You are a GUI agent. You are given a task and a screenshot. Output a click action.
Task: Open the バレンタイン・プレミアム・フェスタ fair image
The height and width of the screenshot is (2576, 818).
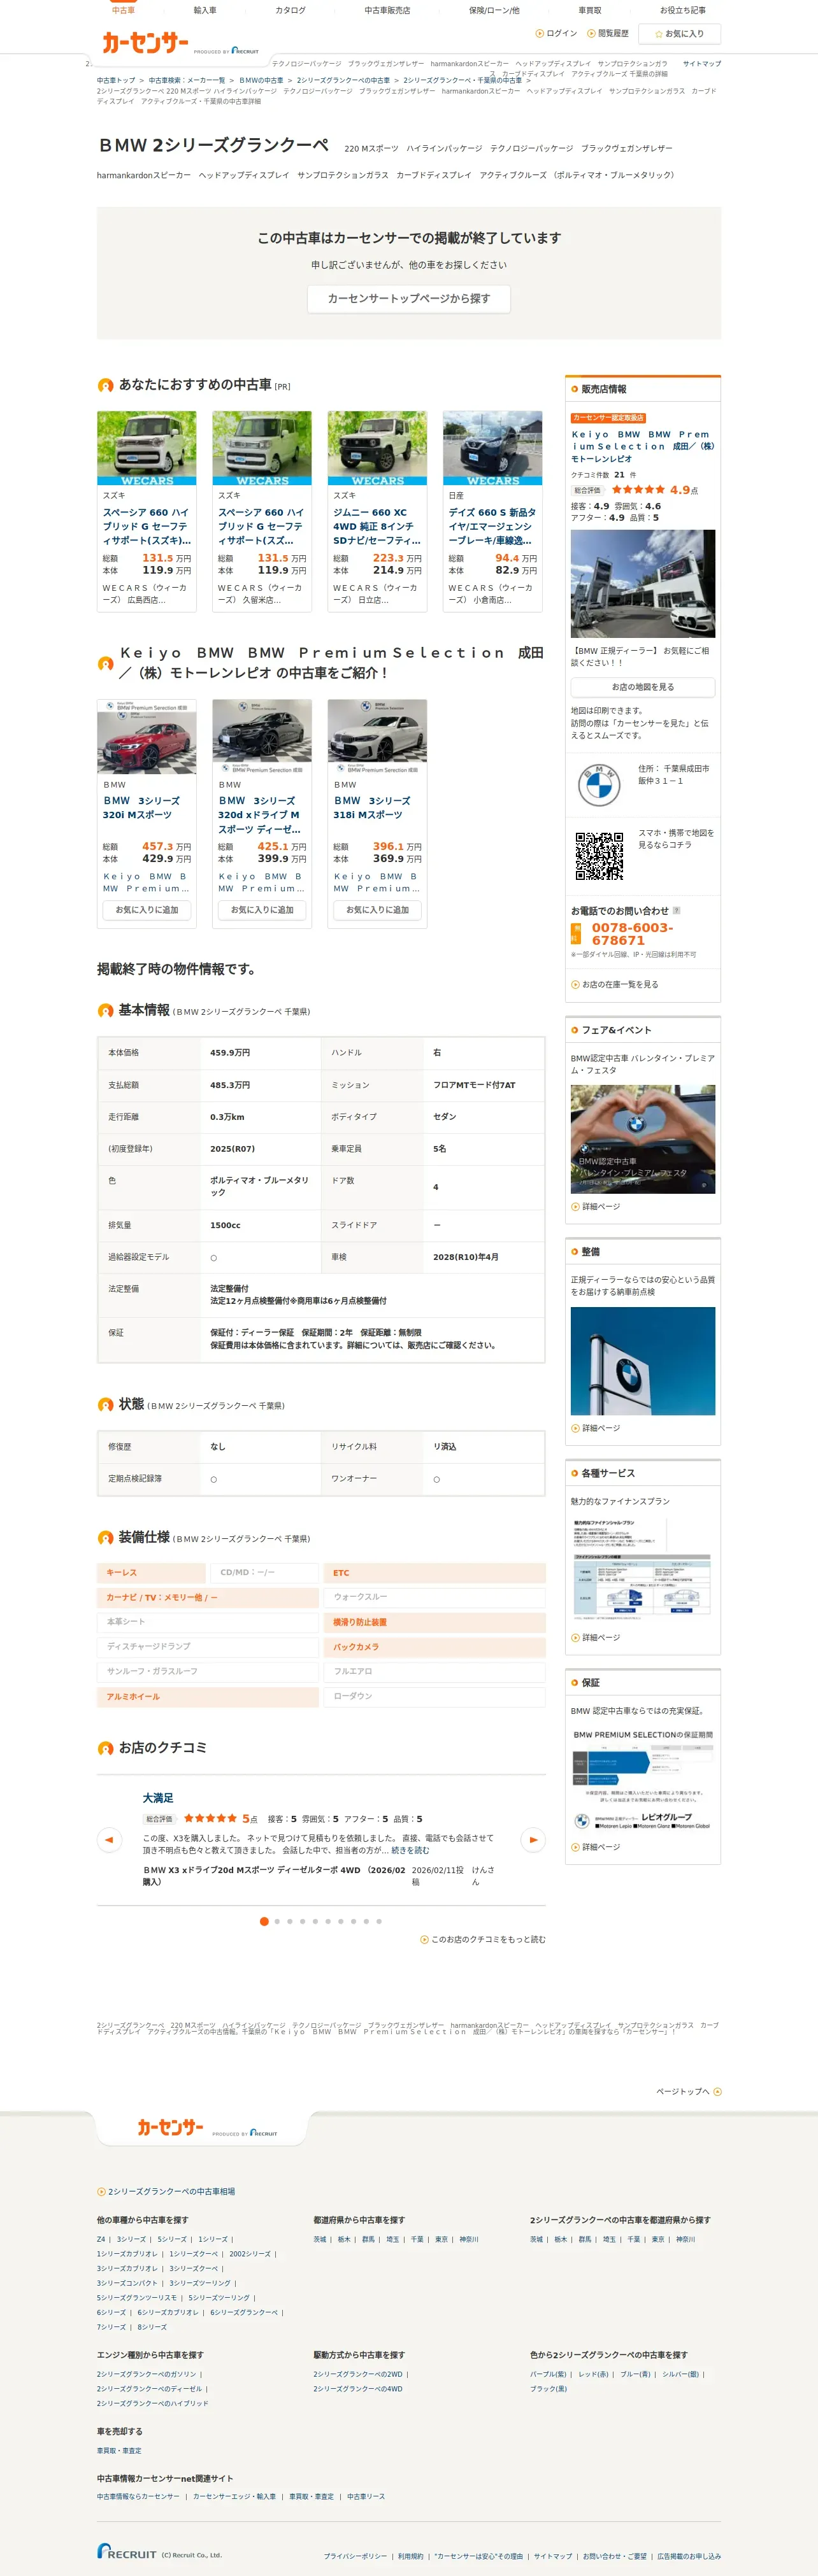pyautogui.click(x=643, y=1139)
